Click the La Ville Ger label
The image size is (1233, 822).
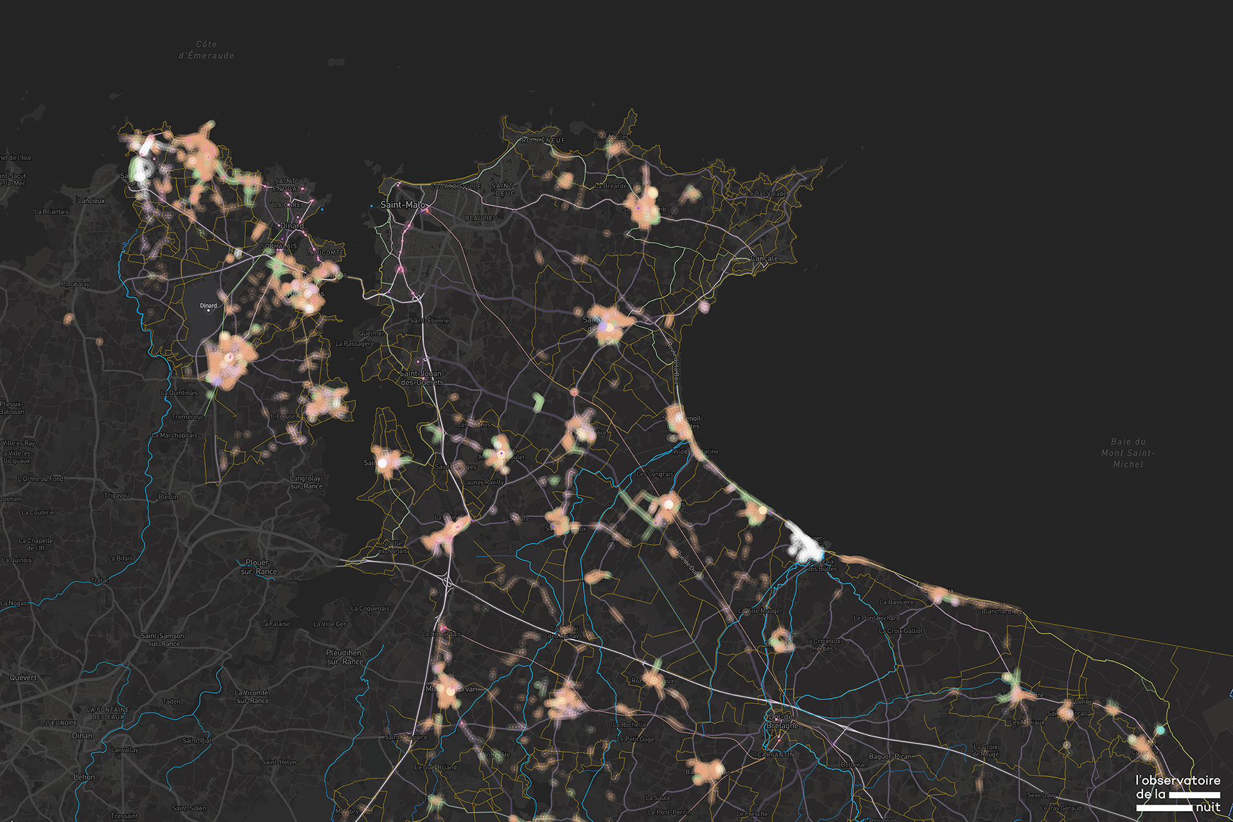[329, 624]
